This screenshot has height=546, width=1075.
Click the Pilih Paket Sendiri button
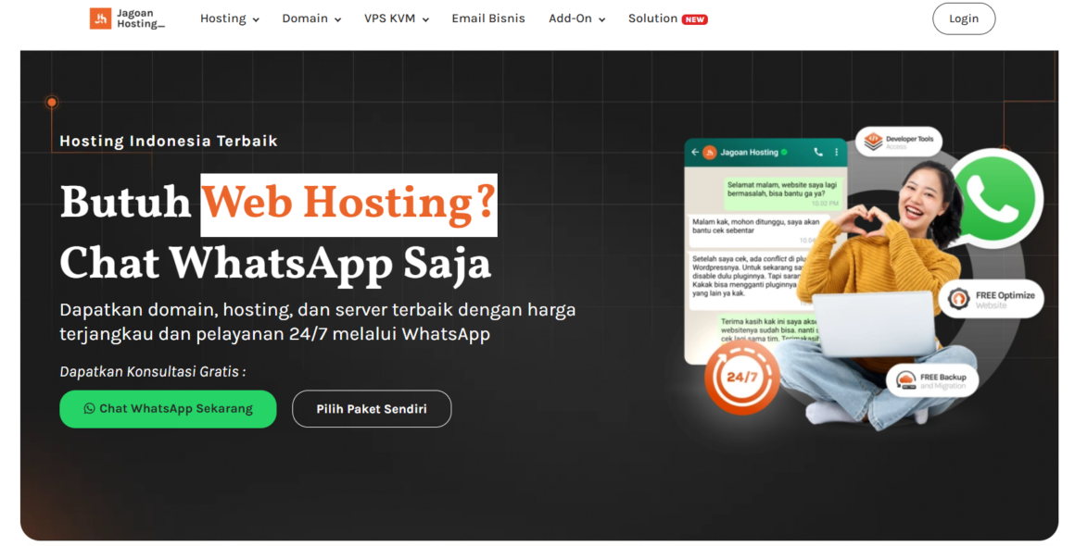372,408
